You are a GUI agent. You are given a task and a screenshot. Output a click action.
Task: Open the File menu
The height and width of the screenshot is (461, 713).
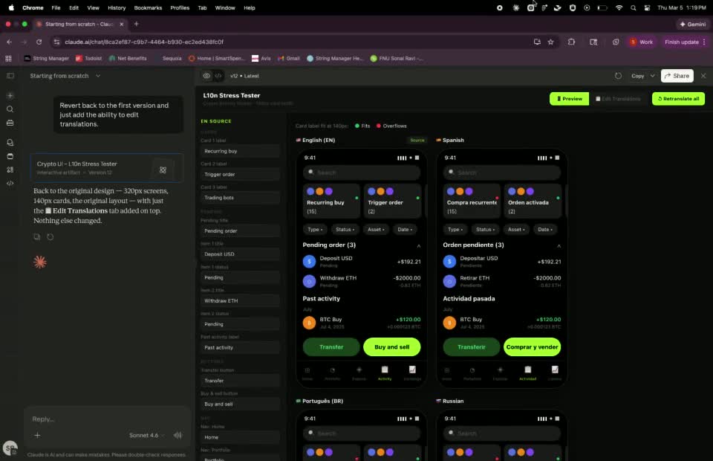click(56, 7)
